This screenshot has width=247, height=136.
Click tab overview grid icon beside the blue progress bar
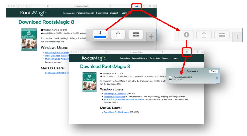click(136, 34)
